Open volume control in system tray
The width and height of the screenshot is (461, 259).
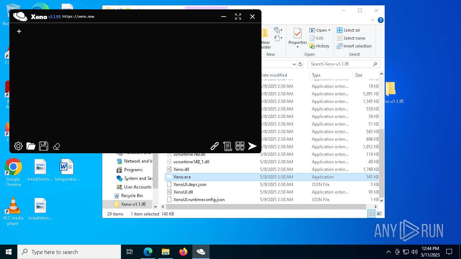tap(415, 252)
